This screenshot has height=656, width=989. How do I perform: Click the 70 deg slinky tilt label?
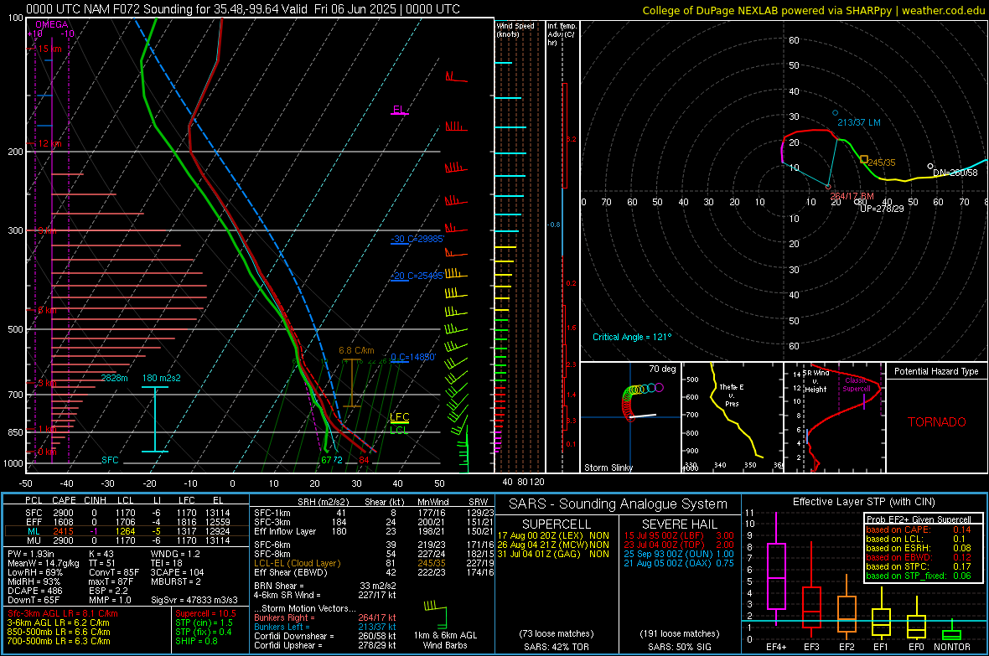click(662, 369)
